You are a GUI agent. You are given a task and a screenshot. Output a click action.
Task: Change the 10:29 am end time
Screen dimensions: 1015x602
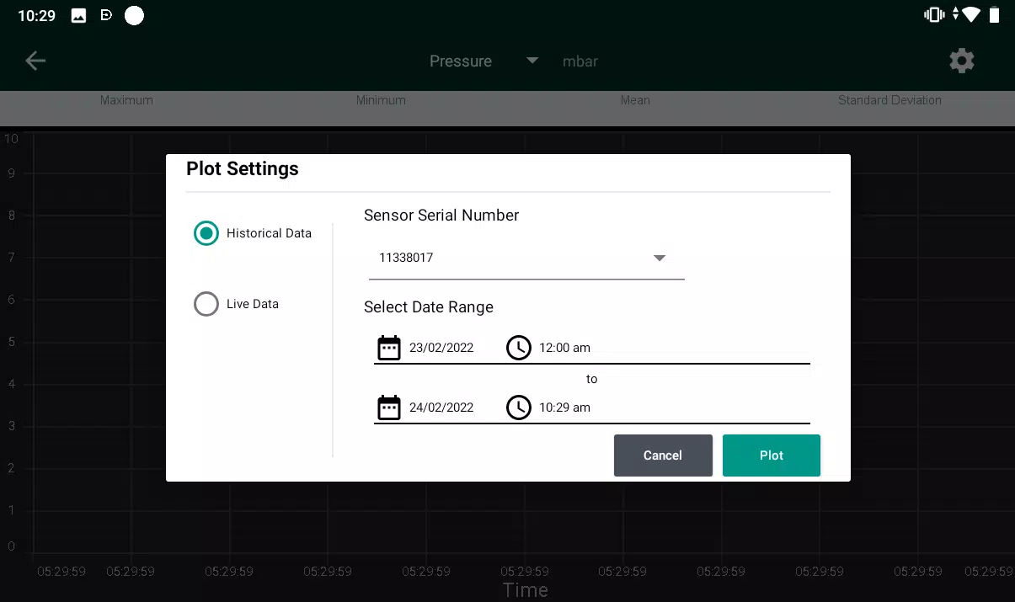[x=565, y=408]
